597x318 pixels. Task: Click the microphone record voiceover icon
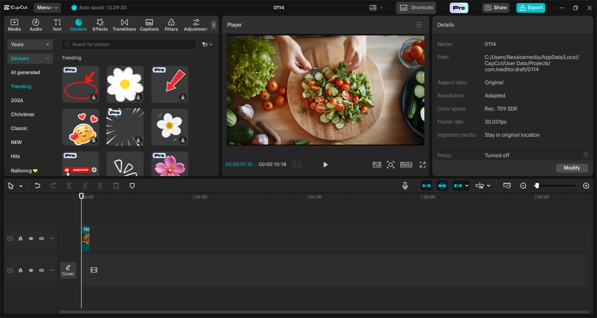click(405, 186)
